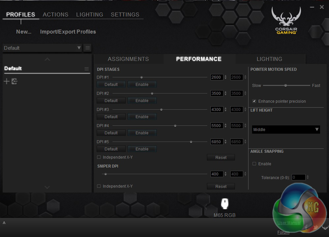Open the Corsair sails icon at bottom right

click(325, 227)
